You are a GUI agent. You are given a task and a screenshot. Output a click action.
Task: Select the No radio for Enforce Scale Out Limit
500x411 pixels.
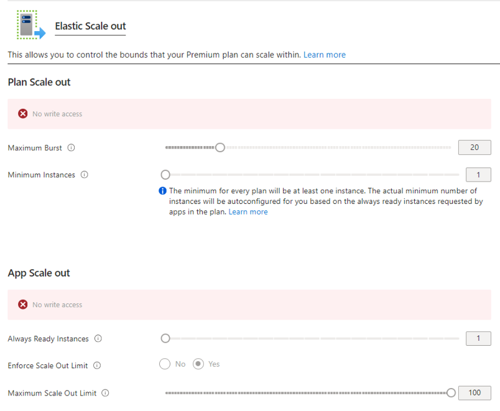coord(164,365)
